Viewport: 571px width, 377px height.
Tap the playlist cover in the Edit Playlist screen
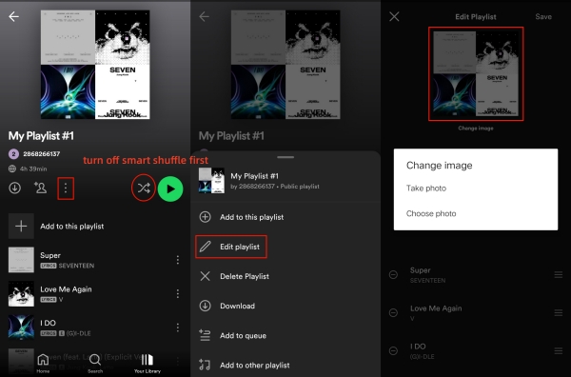[x=476, y=74]
